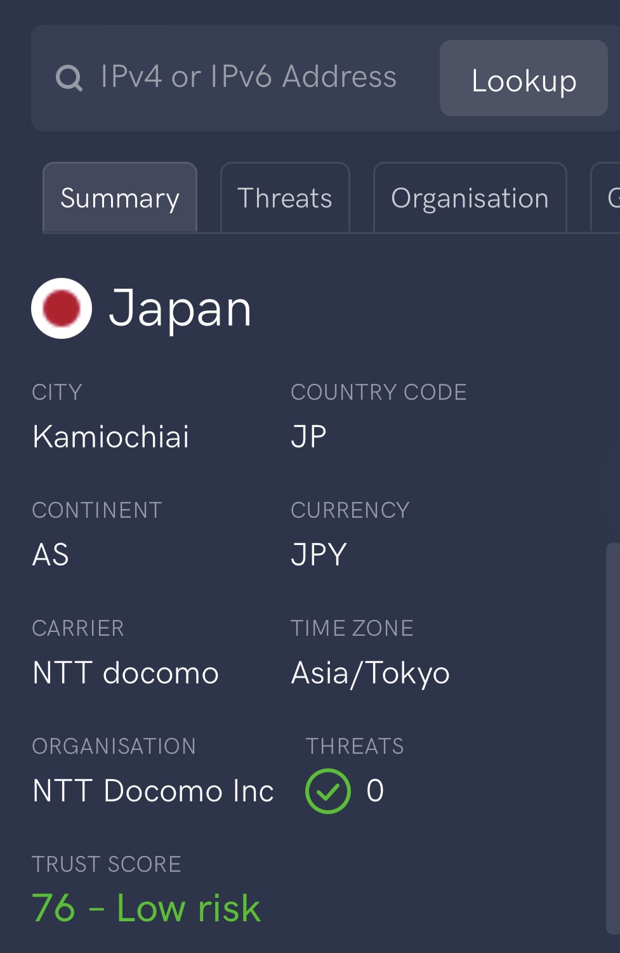Open the Summary tab
This screenshot has height=953, width=620.
click(120, 197)
